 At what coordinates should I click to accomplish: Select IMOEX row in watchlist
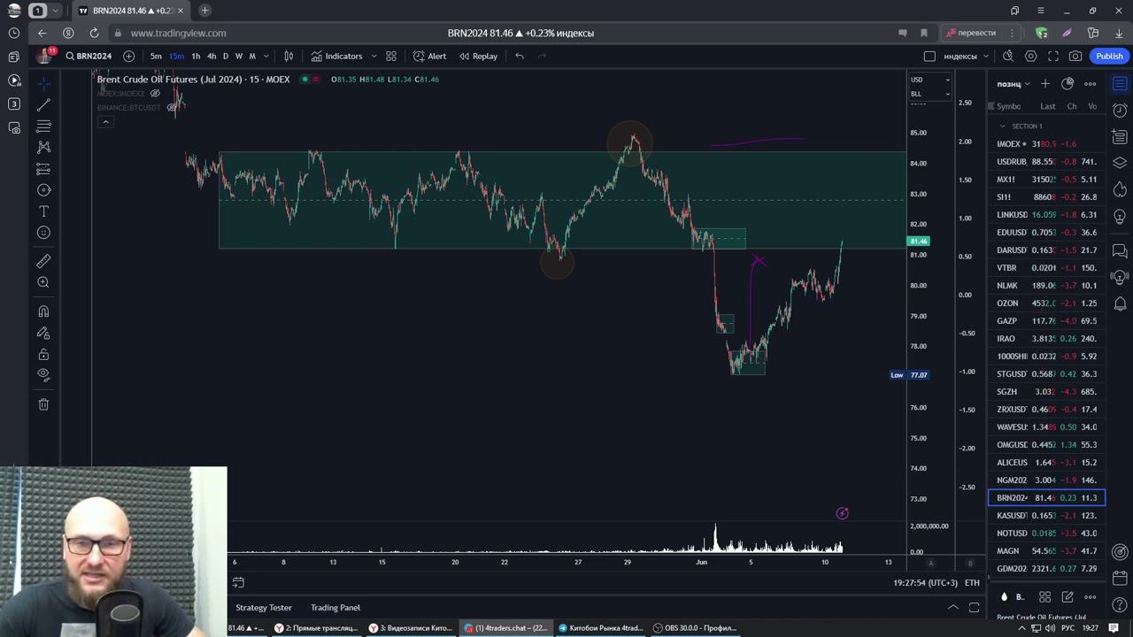[x=1046, y=143]
